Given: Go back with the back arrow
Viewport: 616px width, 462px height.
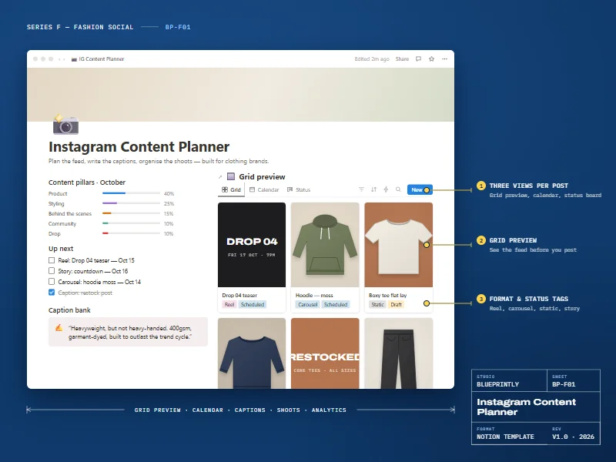Looking at the screenshot, I should pos(59,59).
